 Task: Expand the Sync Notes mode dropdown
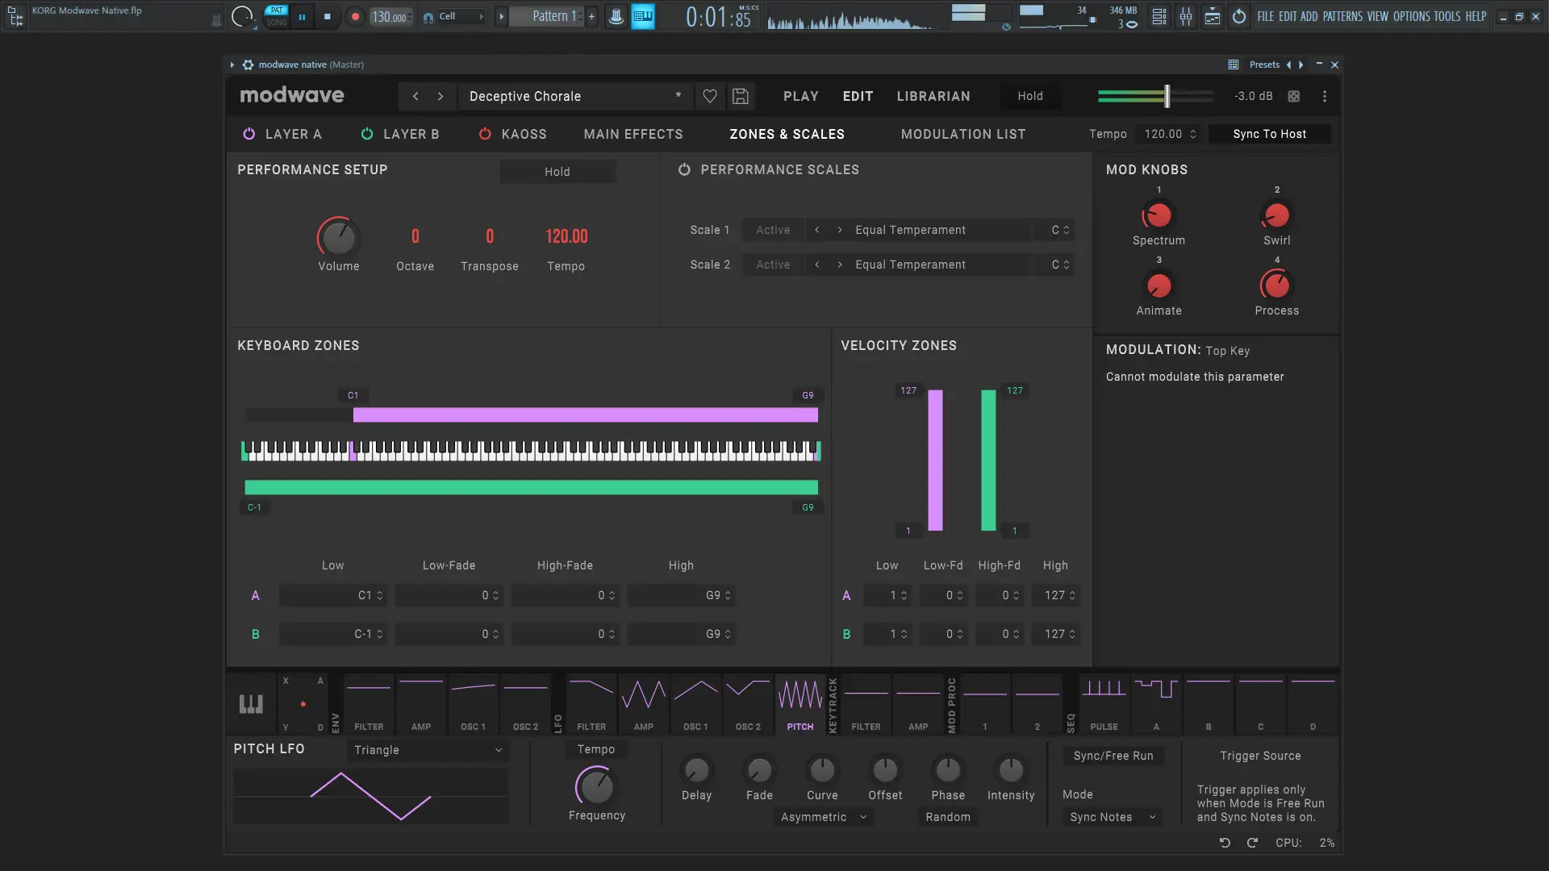click(x=1113, y=817)
